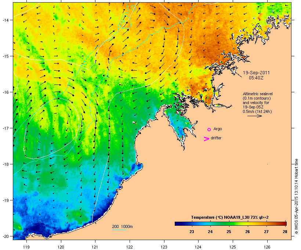Click colorbar tick label 25
This screenshot has height=250, width=301.
229,232
